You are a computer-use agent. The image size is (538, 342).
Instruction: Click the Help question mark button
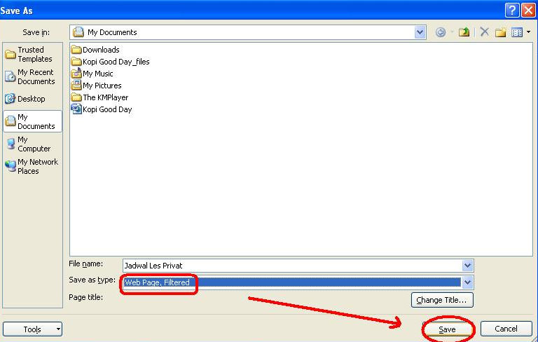tap(512, 11)
